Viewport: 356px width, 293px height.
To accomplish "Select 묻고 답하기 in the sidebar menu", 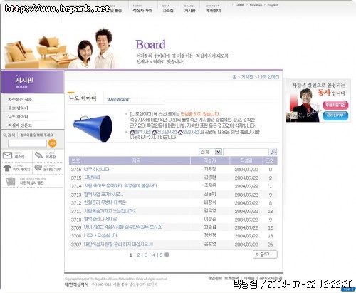I will (18, 108).
